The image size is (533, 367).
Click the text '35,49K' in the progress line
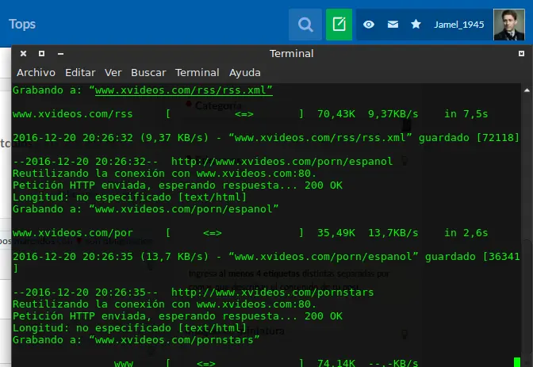click(x=336, y=233)
